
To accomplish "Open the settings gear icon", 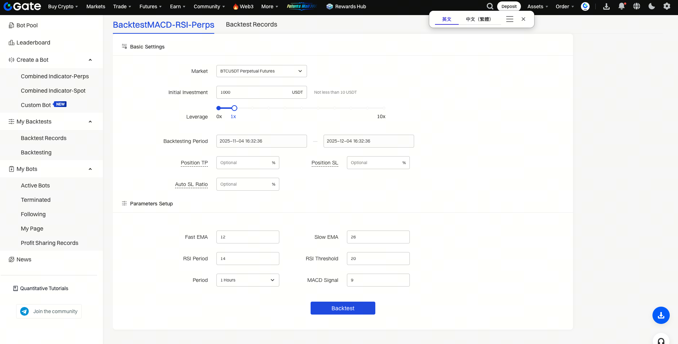I will point(666,6).
